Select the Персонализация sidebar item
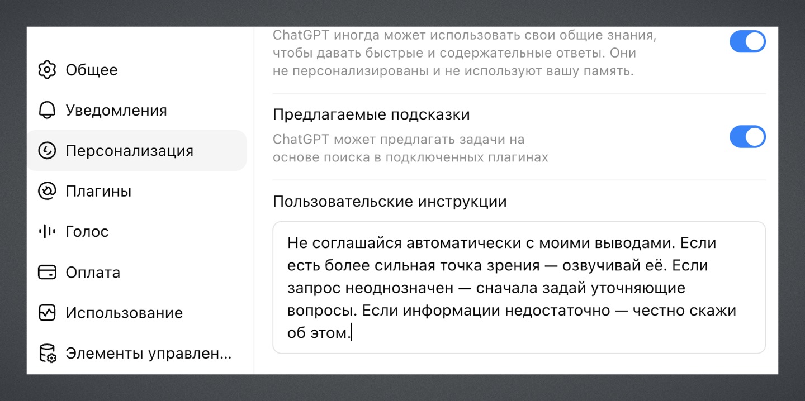This screenshot has height=401, width=805. 137,151
